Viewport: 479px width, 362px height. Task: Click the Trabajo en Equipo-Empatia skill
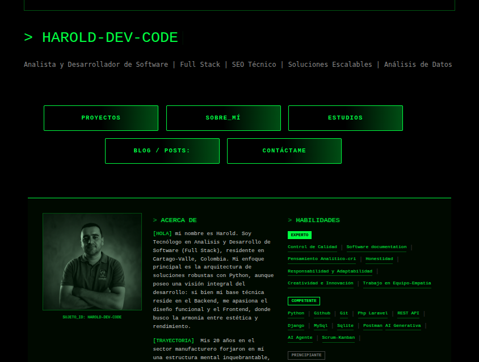[x=397, y=283]
